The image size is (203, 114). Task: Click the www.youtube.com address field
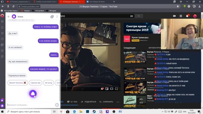[x=30, y=6]
